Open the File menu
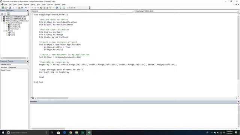 6,4
